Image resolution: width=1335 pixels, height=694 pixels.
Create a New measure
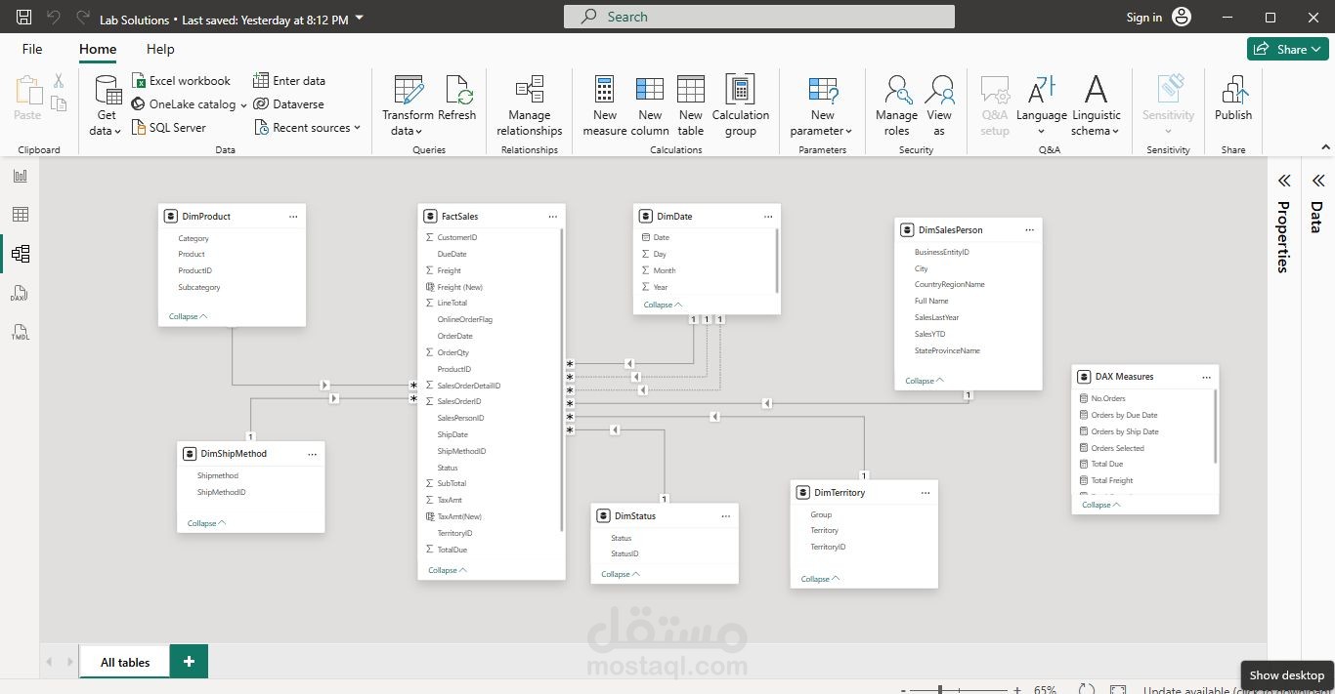[x=605, y=105]
